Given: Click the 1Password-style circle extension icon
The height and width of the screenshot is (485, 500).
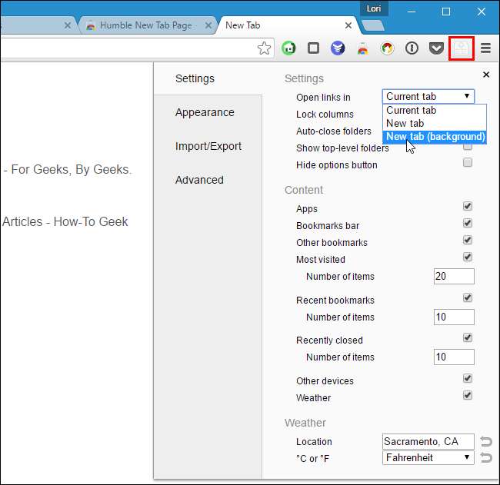Looking at the screenshot, I should [412, 48].
